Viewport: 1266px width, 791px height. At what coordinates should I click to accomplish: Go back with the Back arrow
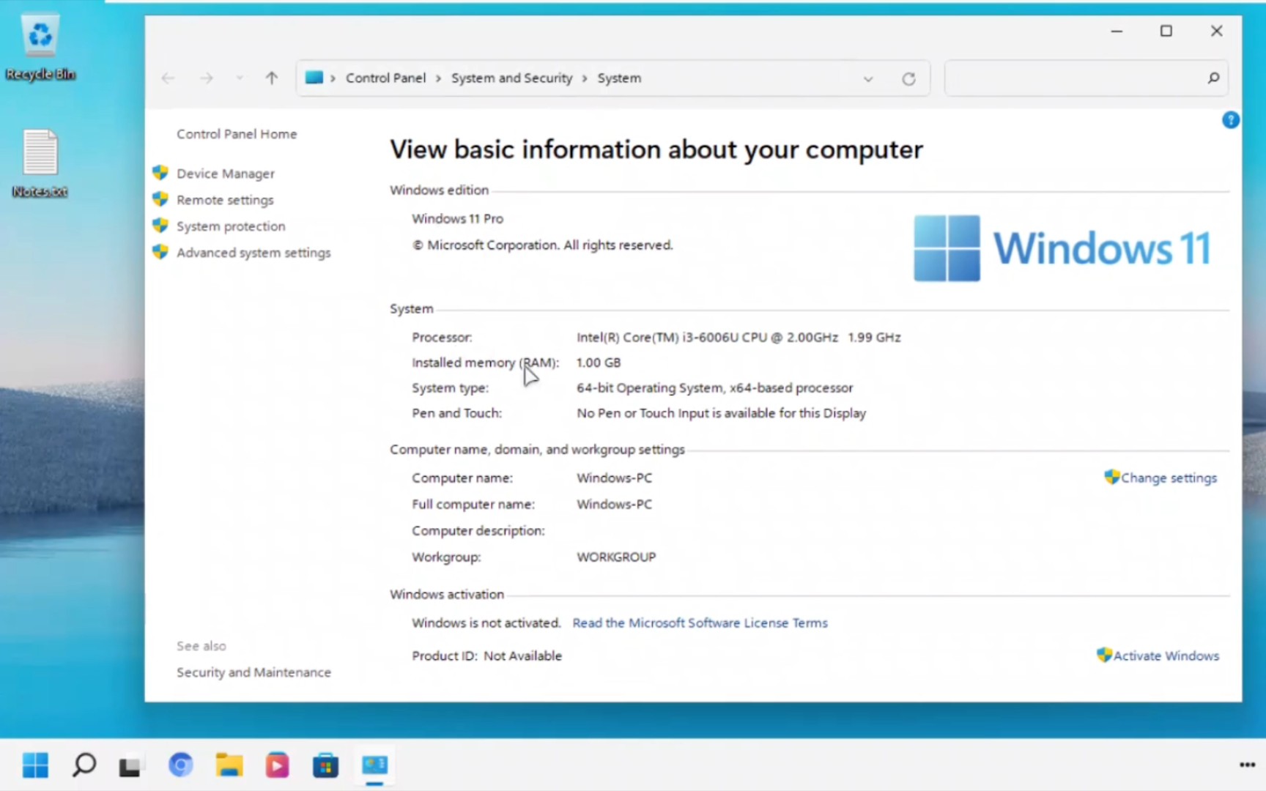click(x=168, y=78)
